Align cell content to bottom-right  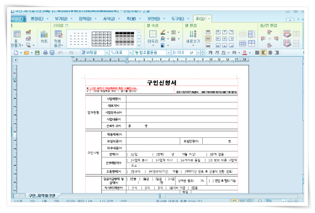[x=232, y=45]
